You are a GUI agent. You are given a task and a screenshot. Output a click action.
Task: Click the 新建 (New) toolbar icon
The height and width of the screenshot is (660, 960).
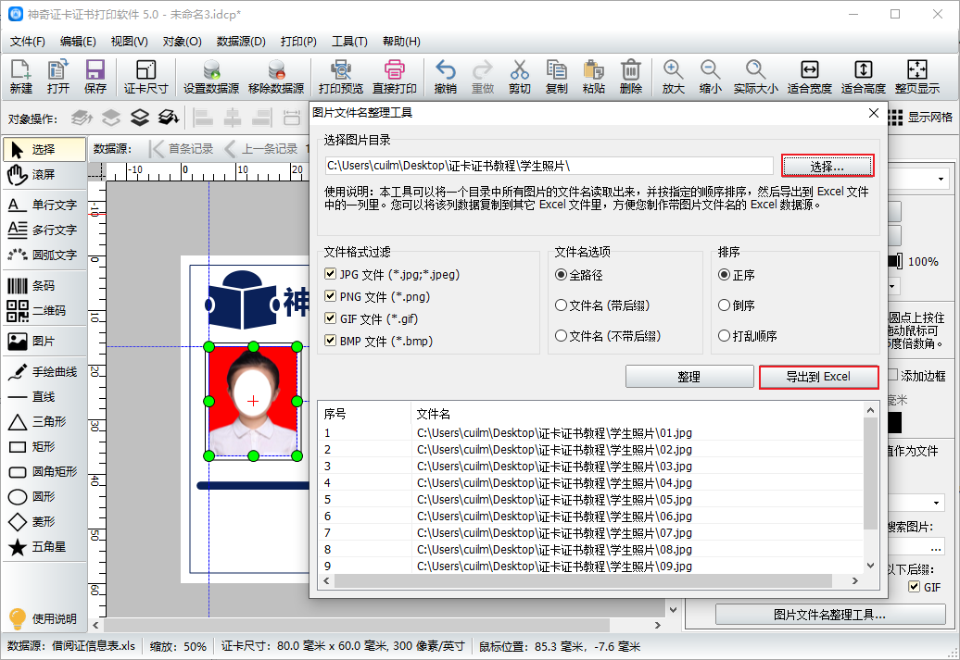point(20,77)
